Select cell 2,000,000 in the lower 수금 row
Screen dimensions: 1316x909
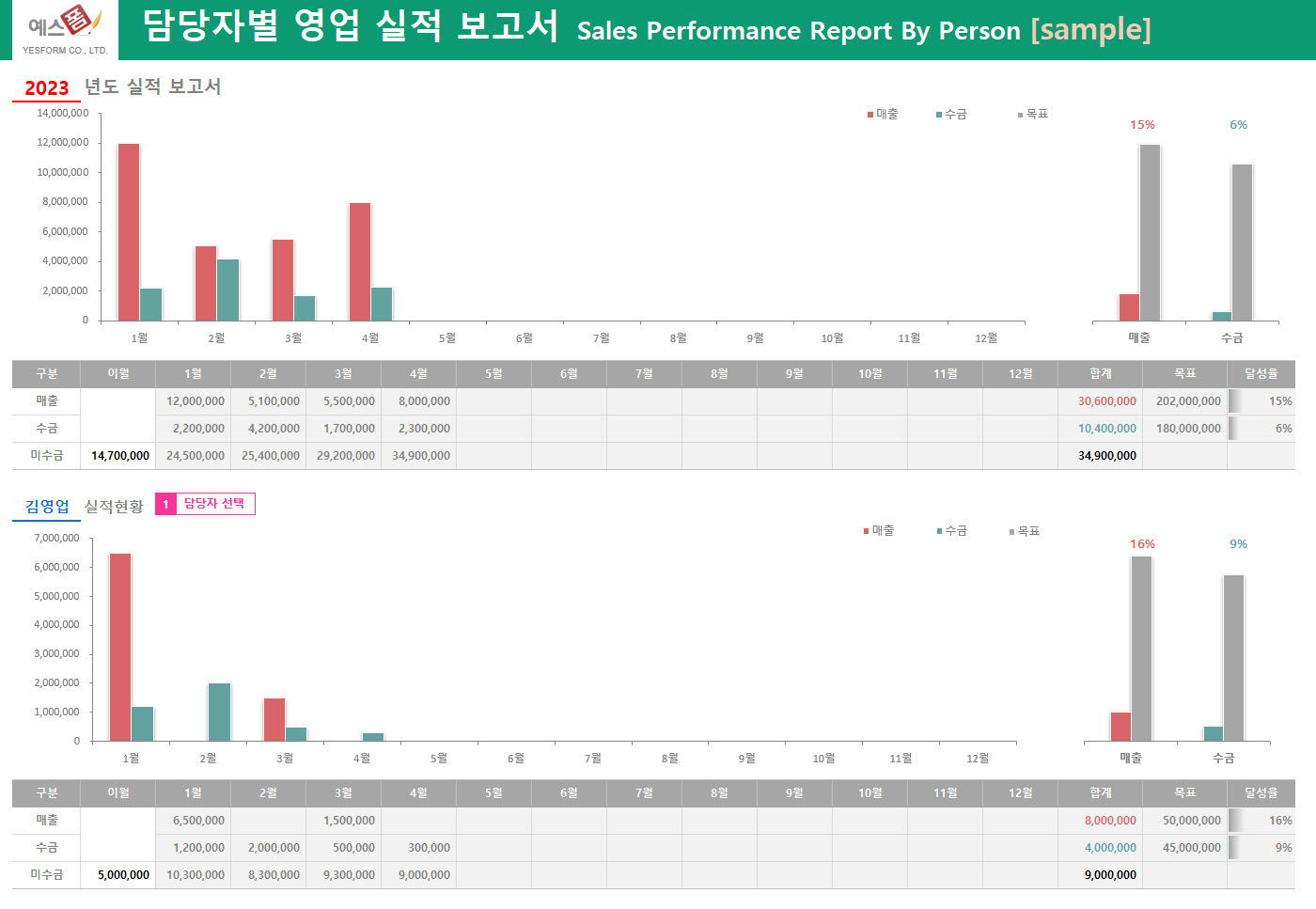[268, 848]
